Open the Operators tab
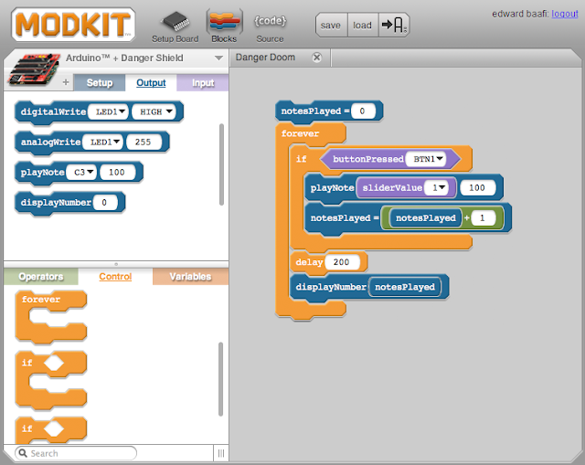This screenshot has width=585, height=465. pos(41,276)
